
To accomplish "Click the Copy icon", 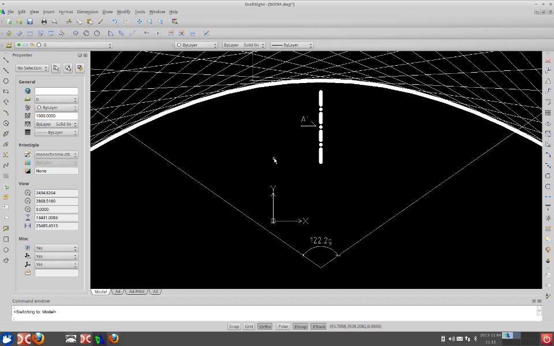I will point(80,21).
